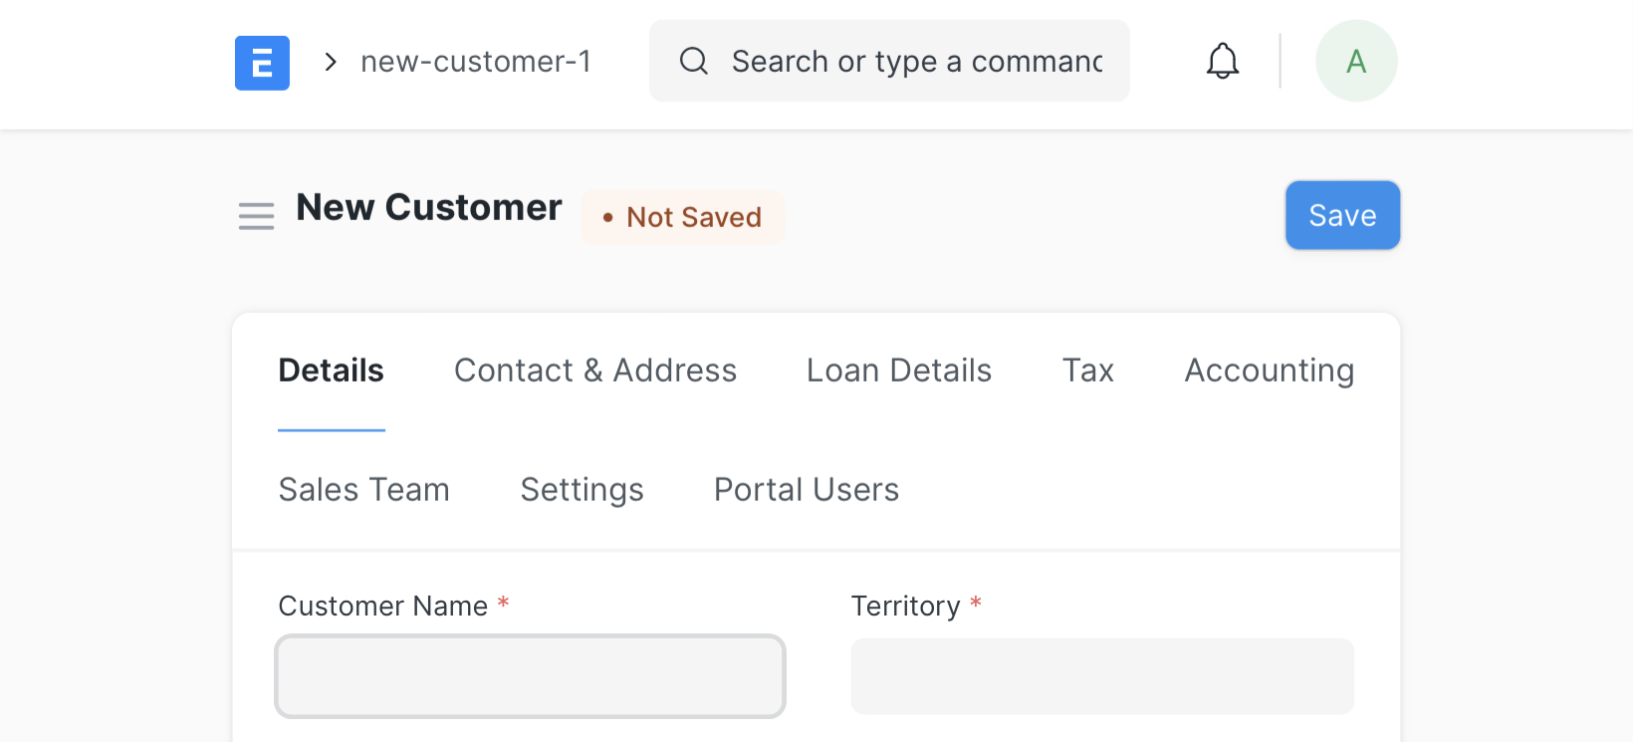The width and height of the screenshot is (1633, 742).
Task: Open the Loan Details tab
Action: click(898, 370)
